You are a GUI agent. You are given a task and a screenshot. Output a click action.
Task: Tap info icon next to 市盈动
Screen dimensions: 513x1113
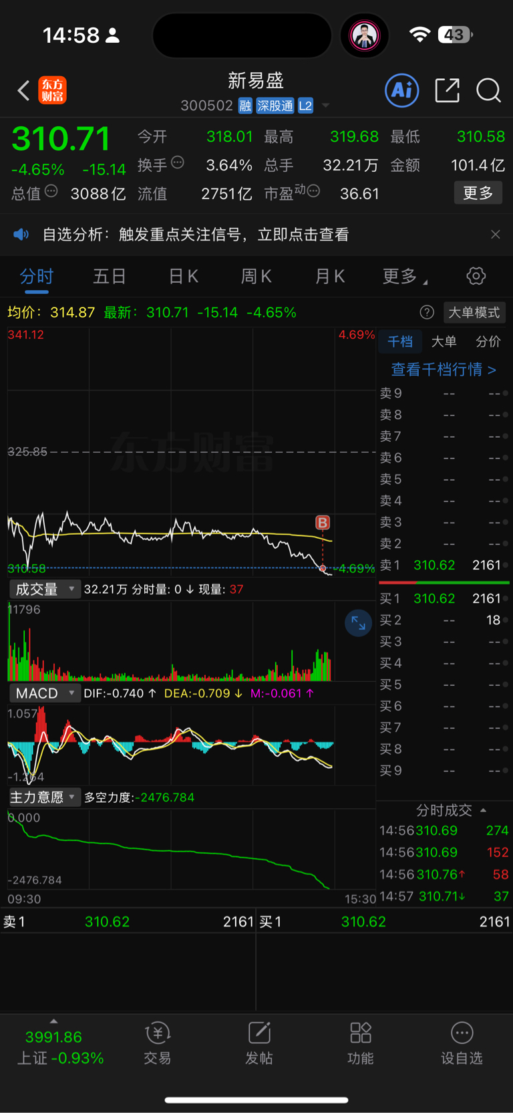(313, 192)
